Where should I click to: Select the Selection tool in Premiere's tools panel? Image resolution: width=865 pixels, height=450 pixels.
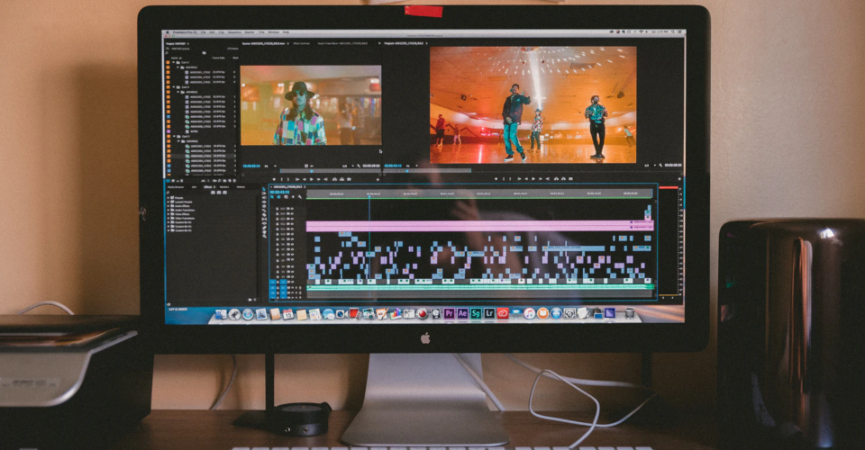tap(264, 189)
